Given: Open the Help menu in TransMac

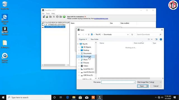Looking at the screenshot, I should (53, 14).
